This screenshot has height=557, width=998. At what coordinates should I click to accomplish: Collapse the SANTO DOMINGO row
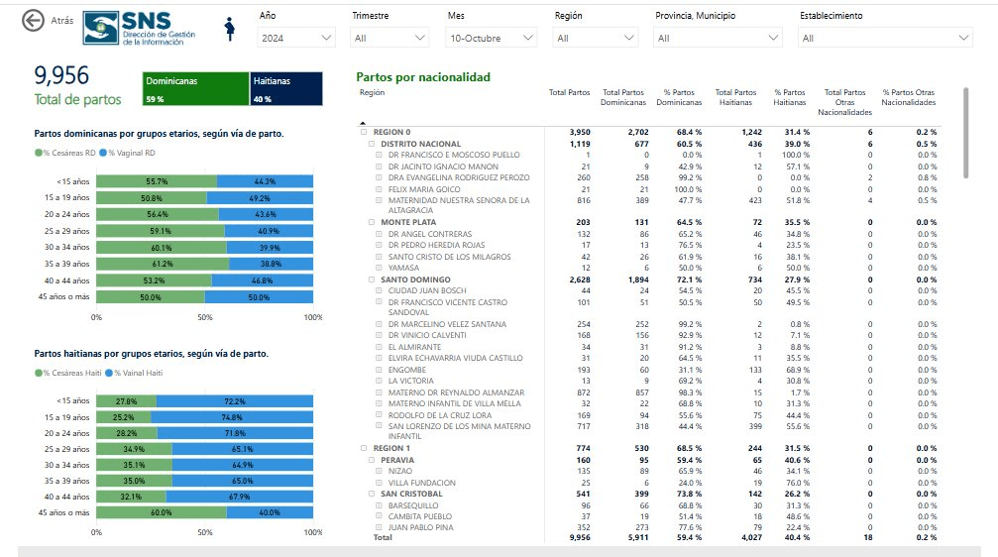(372, 279)
